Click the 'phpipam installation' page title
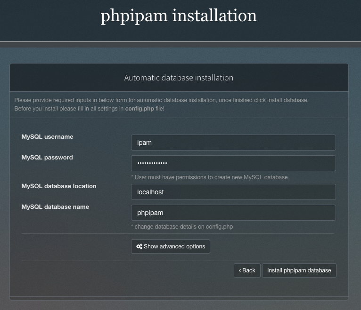Screen dimensions: 361x310 tap(179, 16)
